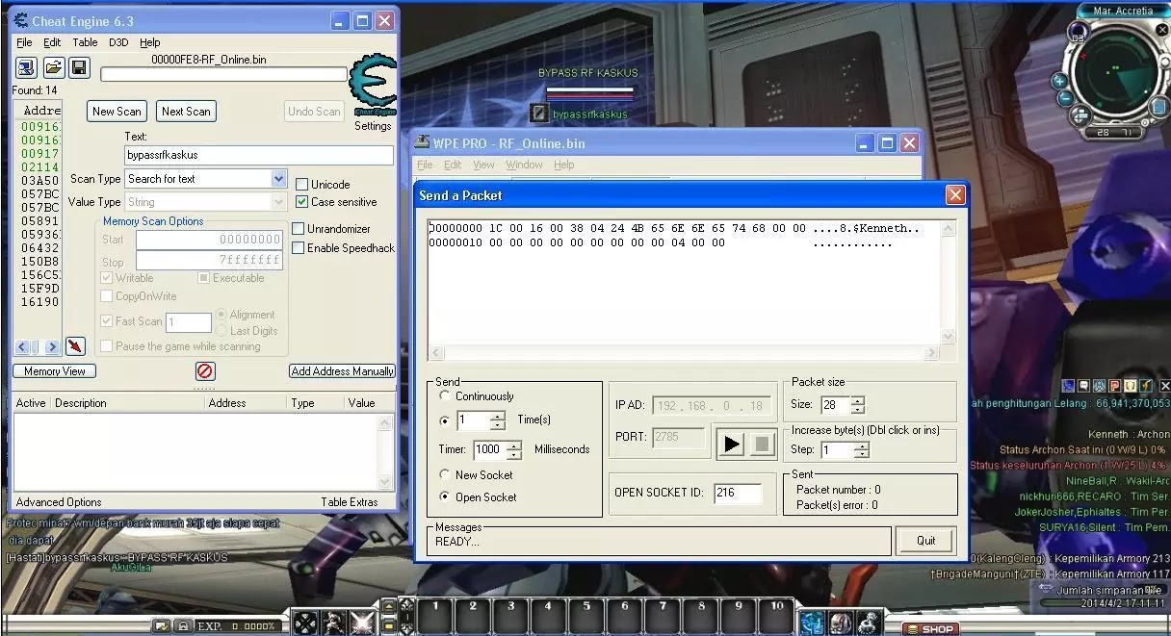The width and height of the screenshot is (1171, 636).
Task: Click Add Address Manually button
Action: pyautogui.click(x=342, y=371)
